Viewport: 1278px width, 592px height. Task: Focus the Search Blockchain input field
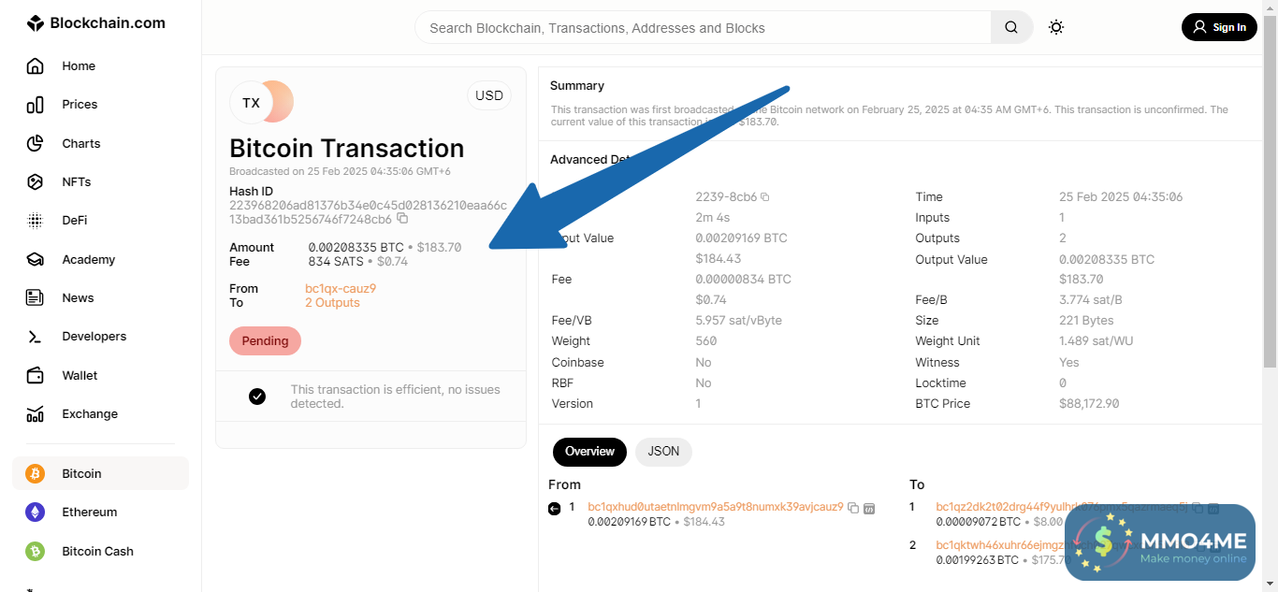click(x=702, y=28)
